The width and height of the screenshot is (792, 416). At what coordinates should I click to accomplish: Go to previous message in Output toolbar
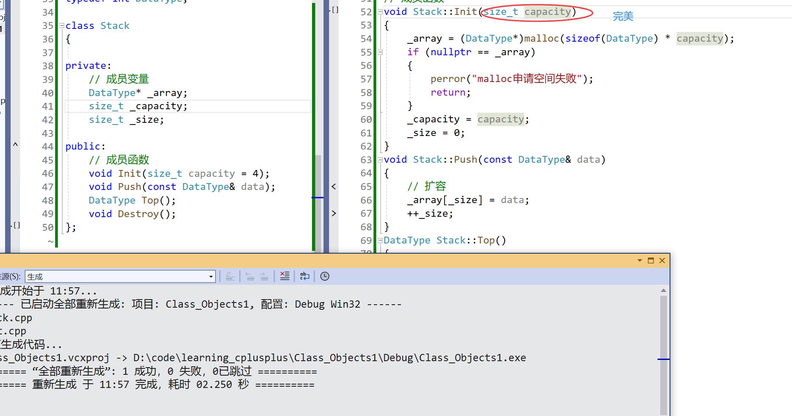point(250,277)
